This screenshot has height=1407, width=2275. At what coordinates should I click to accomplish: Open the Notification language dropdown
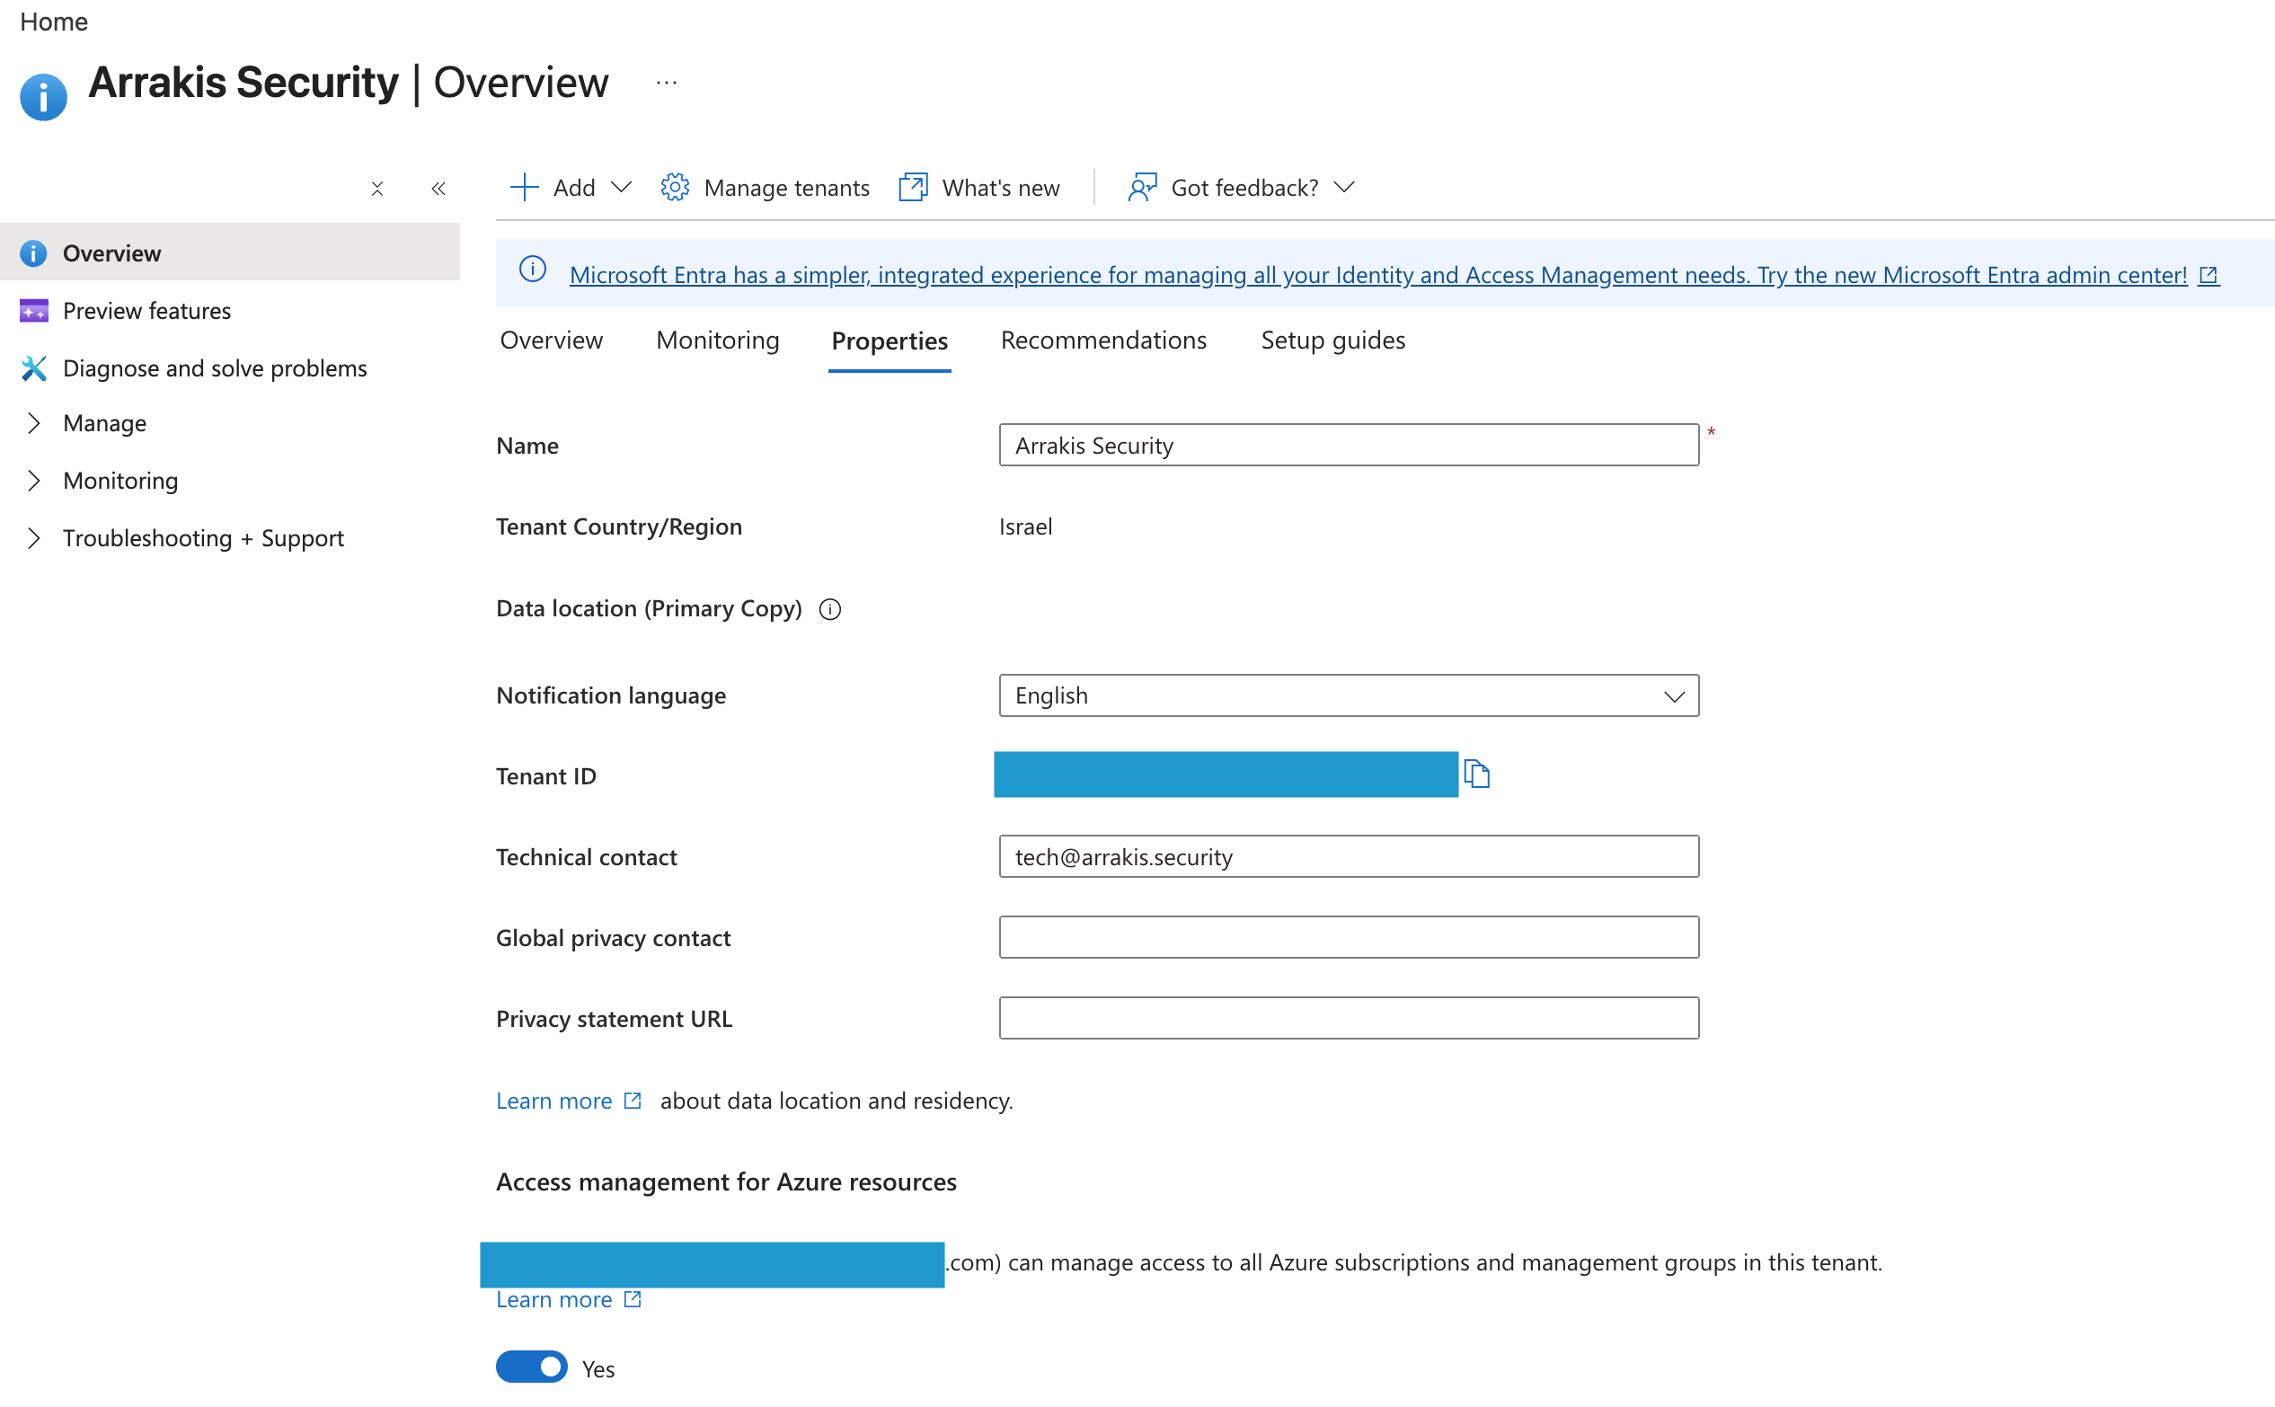point(1349,695)
